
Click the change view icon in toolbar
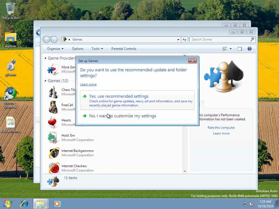[225, 49]
